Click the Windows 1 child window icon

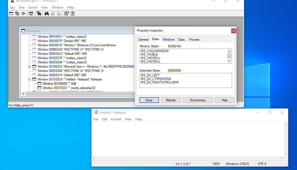tap(23, 31)
